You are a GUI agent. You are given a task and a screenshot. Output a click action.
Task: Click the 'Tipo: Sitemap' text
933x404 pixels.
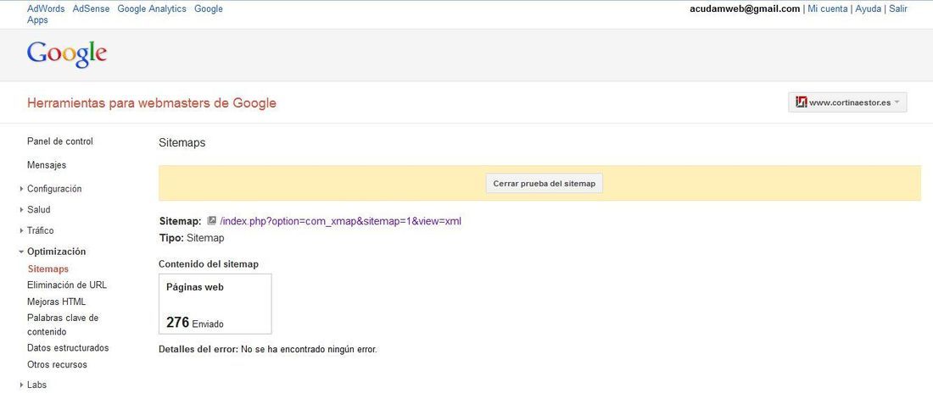tap(192, 238)
